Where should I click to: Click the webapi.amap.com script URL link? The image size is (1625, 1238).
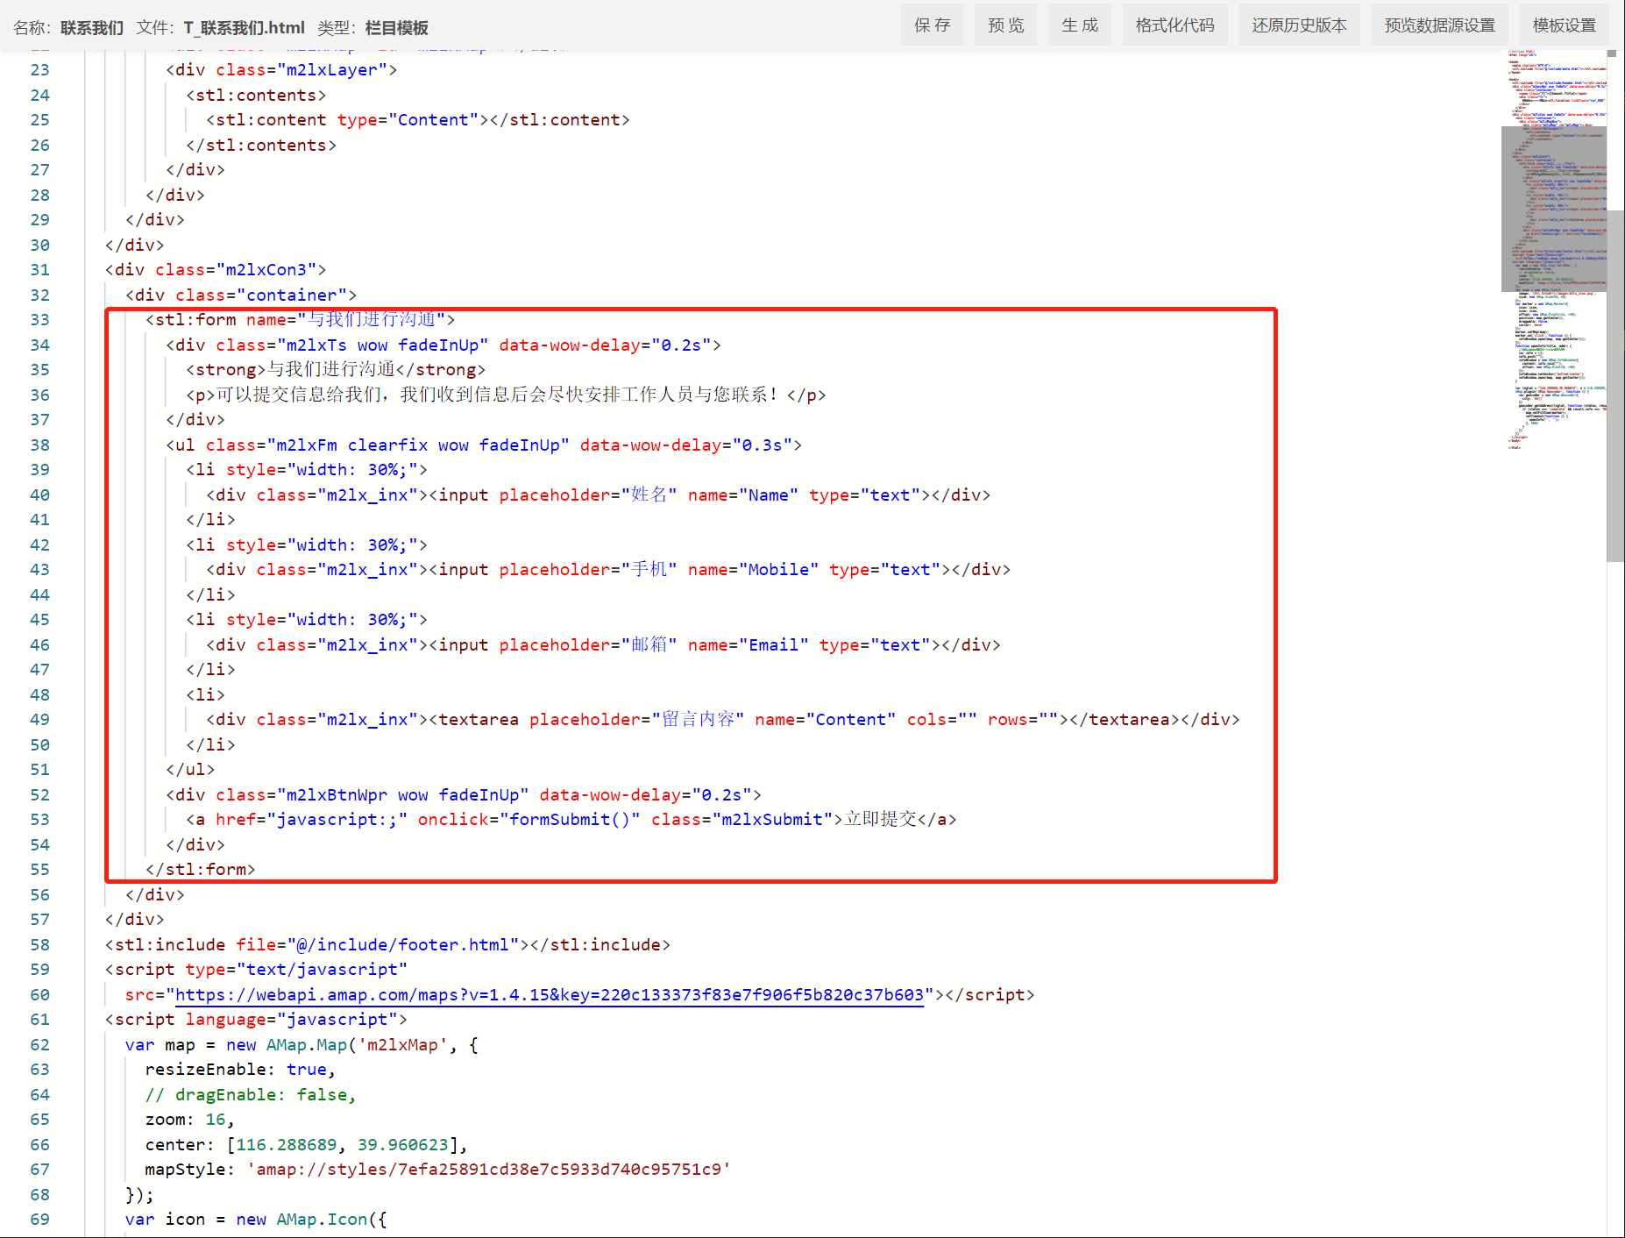click(x=550, y=994)
